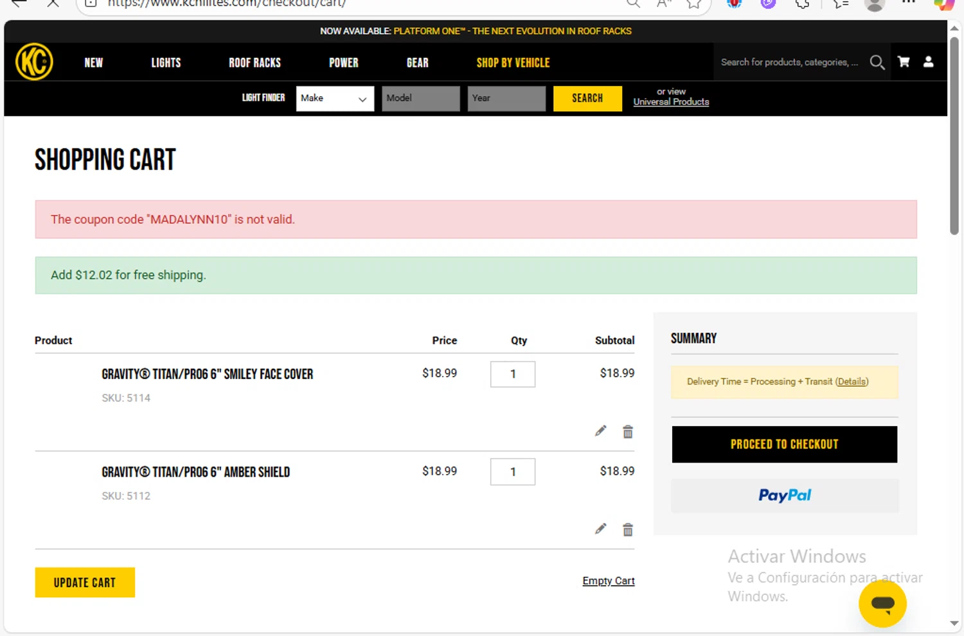Screen dimensions: 964x636
Task: Pay with the PayPal button
Action: pos(785,495)
